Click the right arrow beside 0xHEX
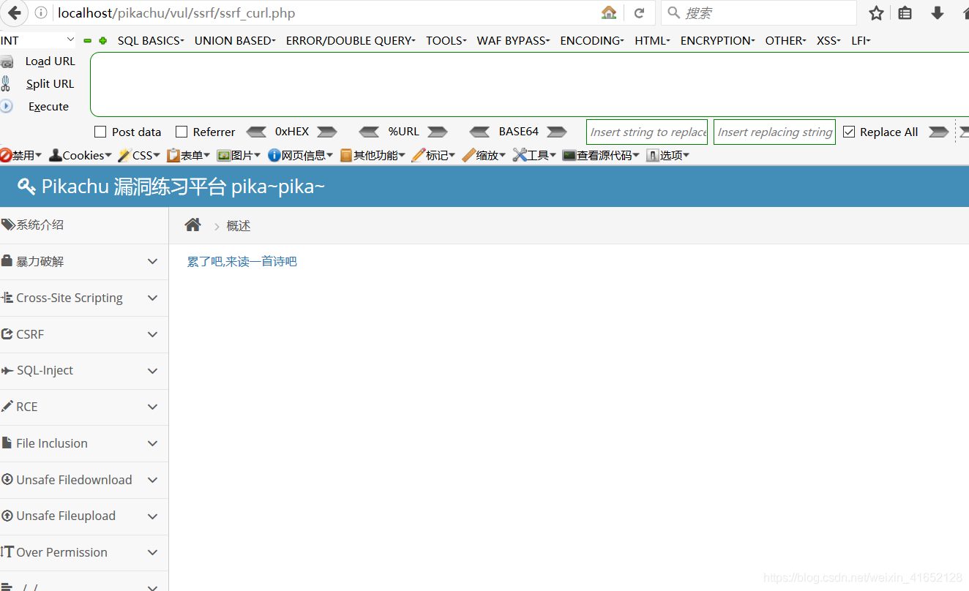969x591 pixels. tap(327, 132)
